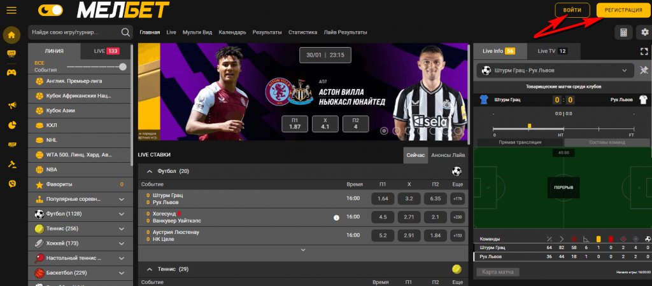The height and width of the screenshot is (286, 652).
Task: Expand the Футбол (1128) sport category
Action: tap(122, 214)
